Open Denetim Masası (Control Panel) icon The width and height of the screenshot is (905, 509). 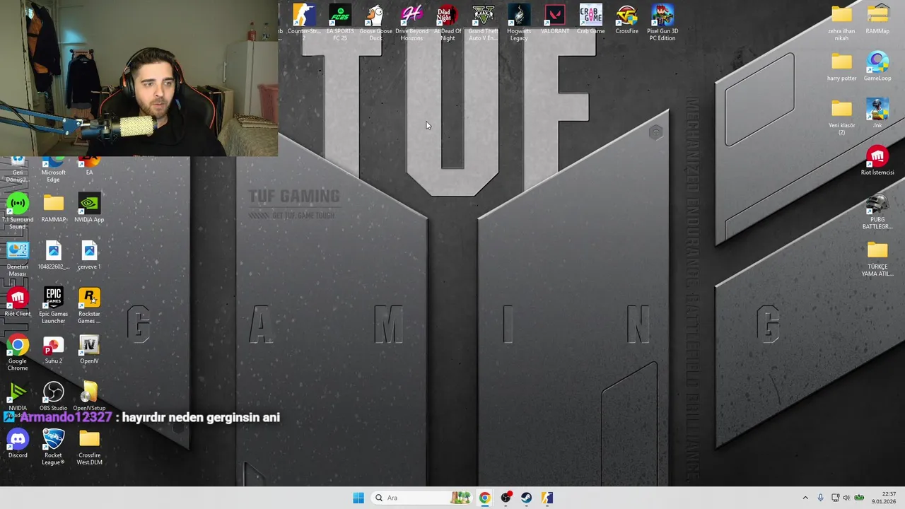click(x=18, y=258)
